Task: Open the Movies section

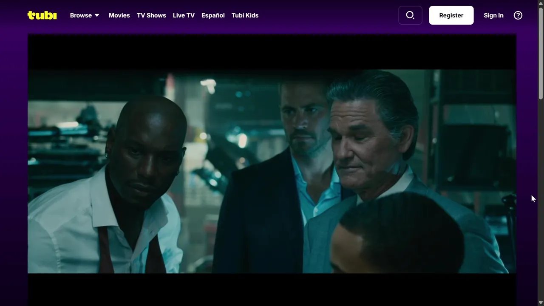Action: 119,15
